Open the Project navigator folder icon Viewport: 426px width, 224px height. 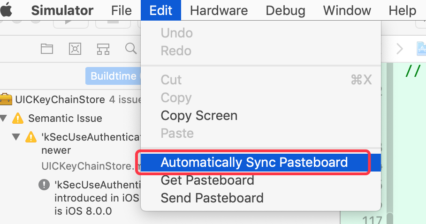[46, 48]
